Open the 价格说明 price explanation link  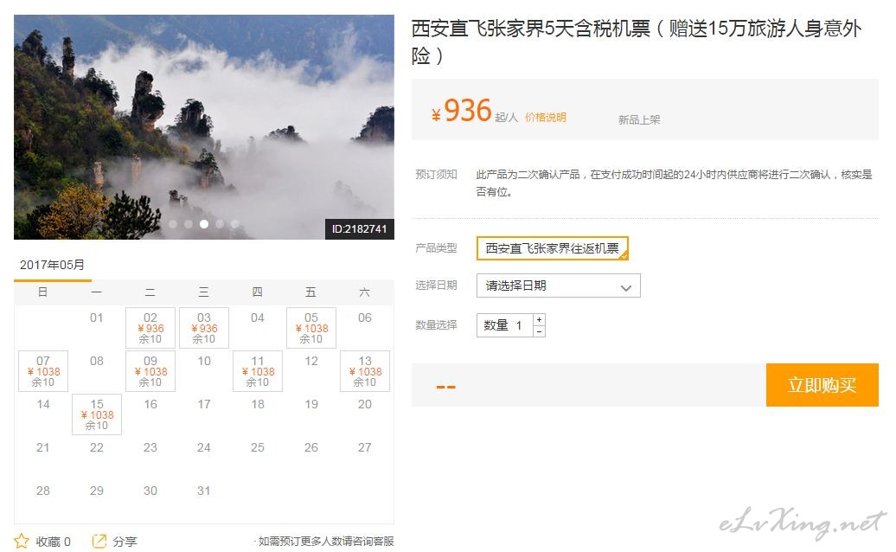pos(545,117)
